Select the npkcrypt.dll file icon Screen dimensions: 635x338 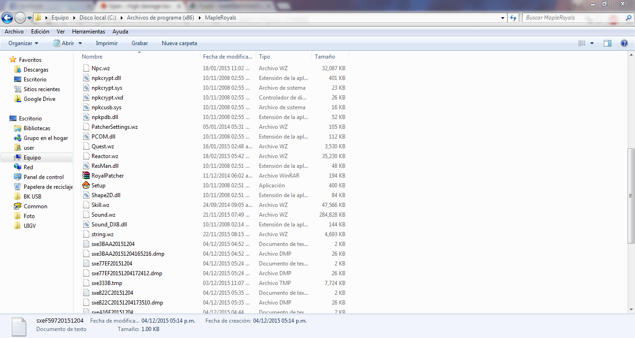pyautogui.click(x=86, y=78)
